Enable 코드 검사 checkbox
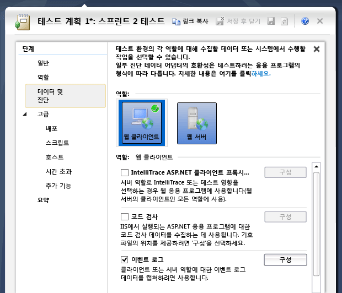This screenshot has height=293, width=342. [125, 217]
